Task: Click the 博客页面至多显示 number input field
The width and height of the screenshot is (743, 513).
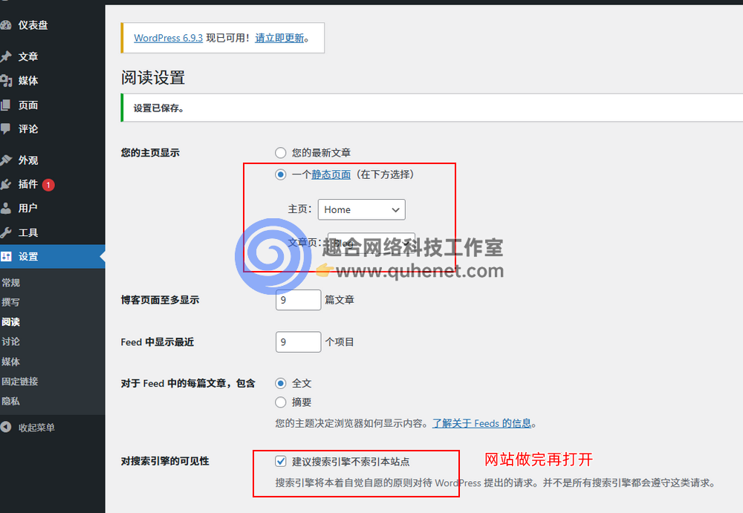Action: 298,300
